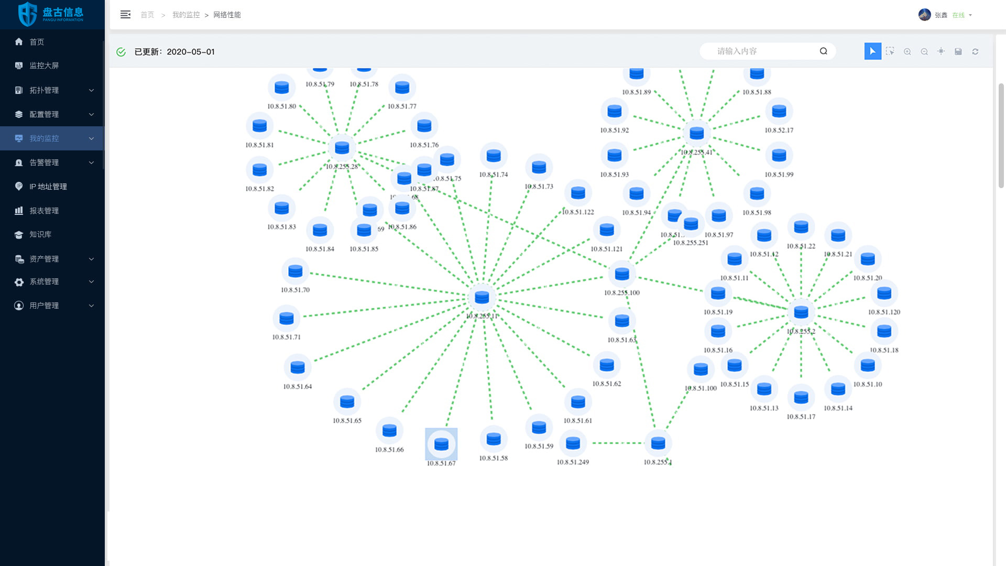
Task: Open the user status dropdown arrow
Action: point(970,15)
